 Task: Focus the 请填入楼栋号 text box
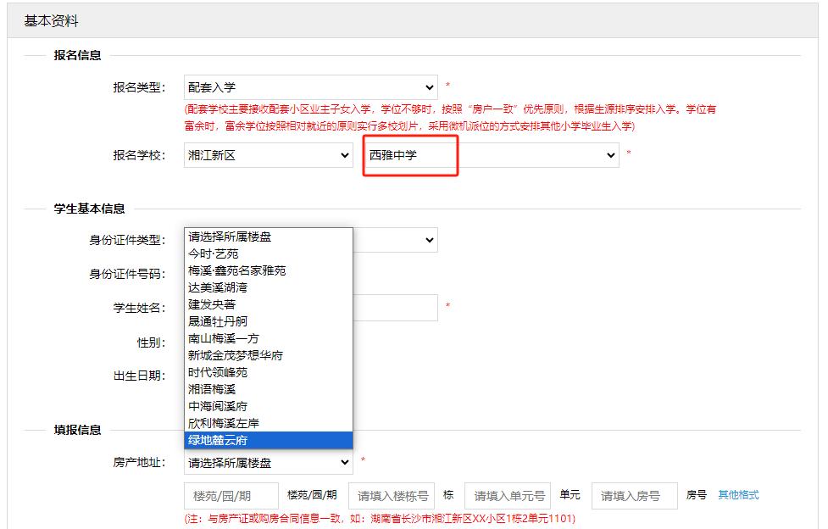(392, 496)
